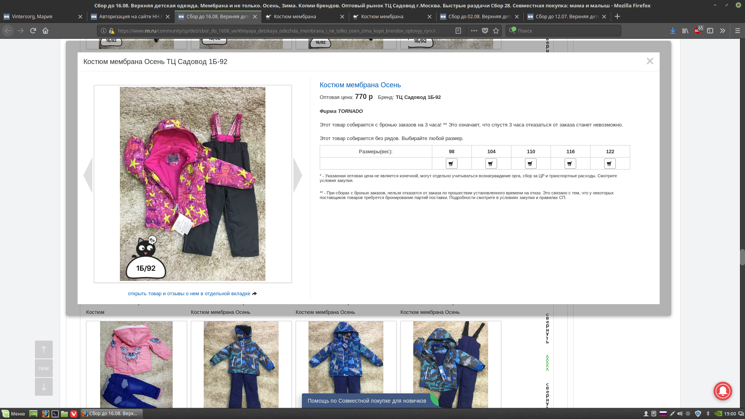Bookmark this page with star icon
The image size is (745, 419).
496,31
